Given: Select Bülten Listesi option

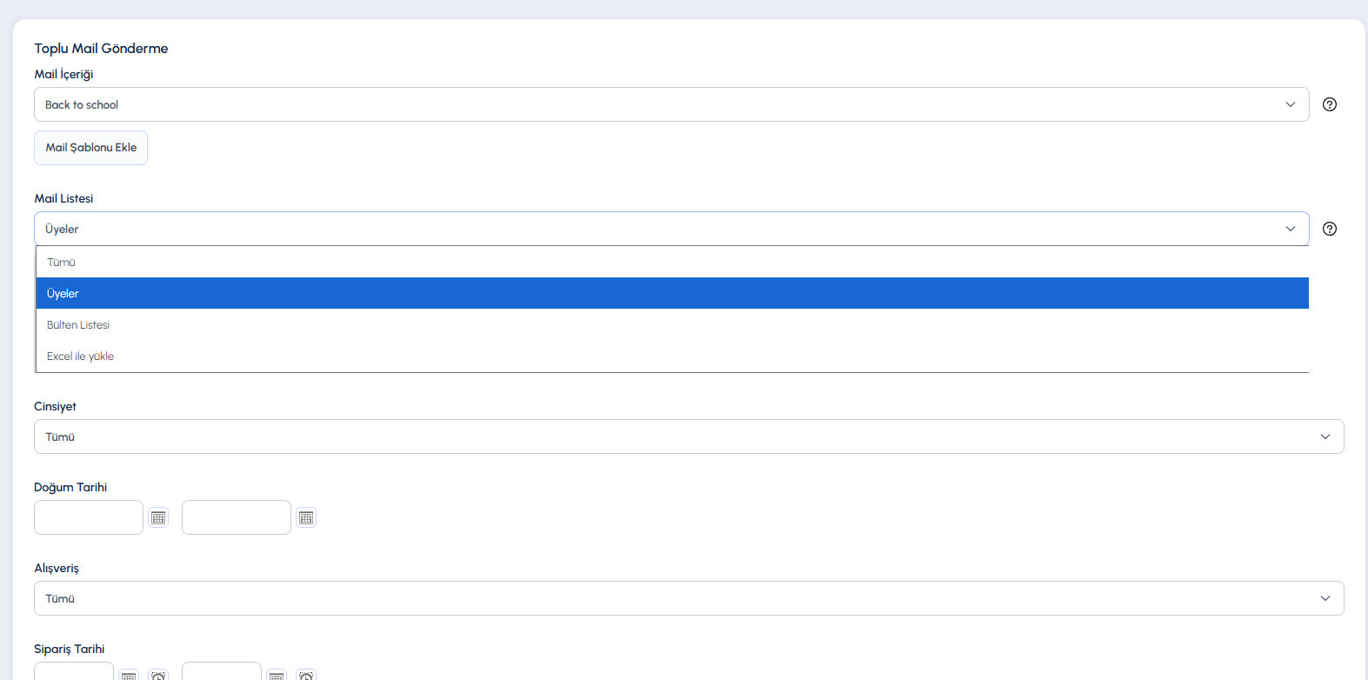Looking at the screenshot, I should coord(672,324).
